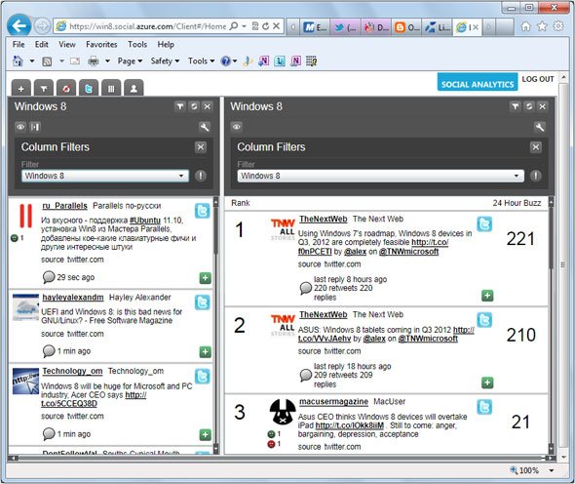Refresh the right Windows 8 column

tap(529, 106)
